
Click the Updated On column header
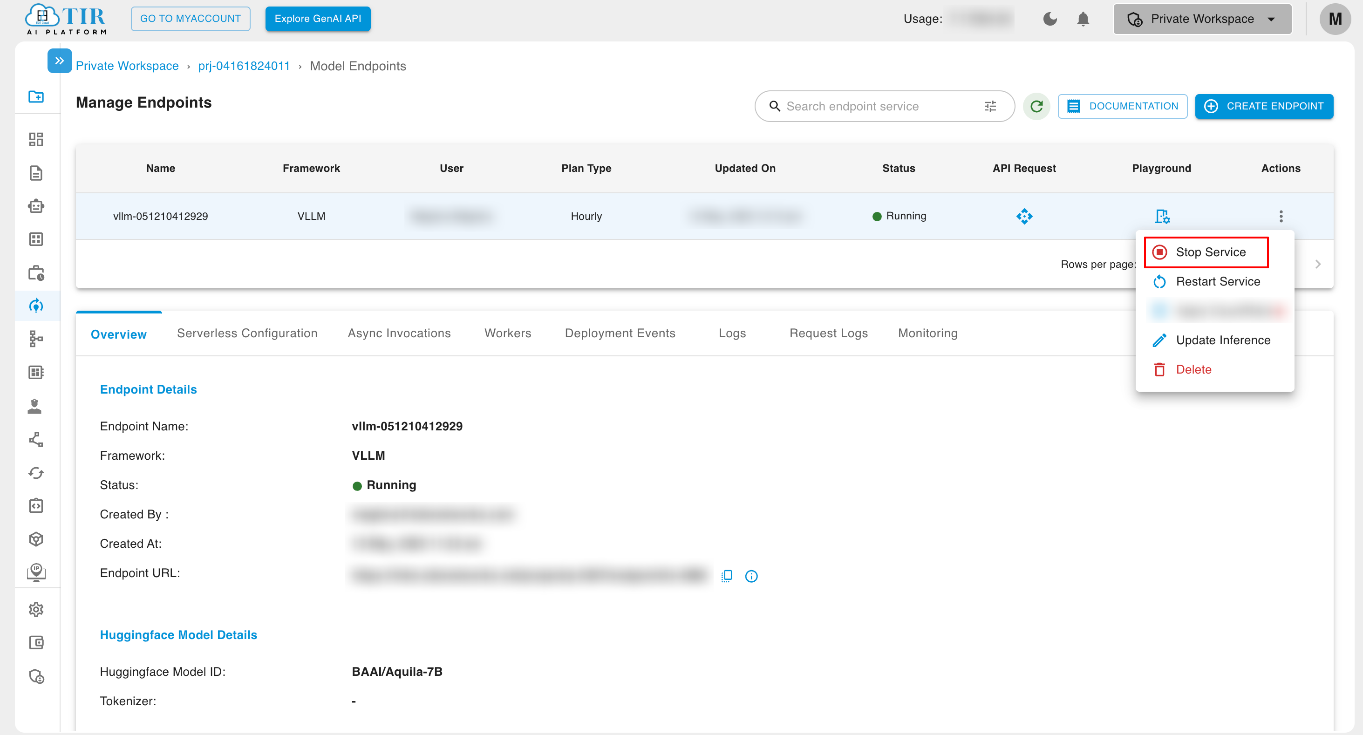pos(745,168)
